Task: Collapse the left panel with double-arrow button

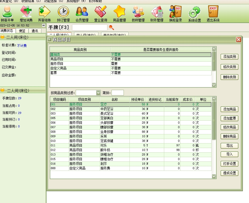Action: pyautogui.click(x=44, y=25)
